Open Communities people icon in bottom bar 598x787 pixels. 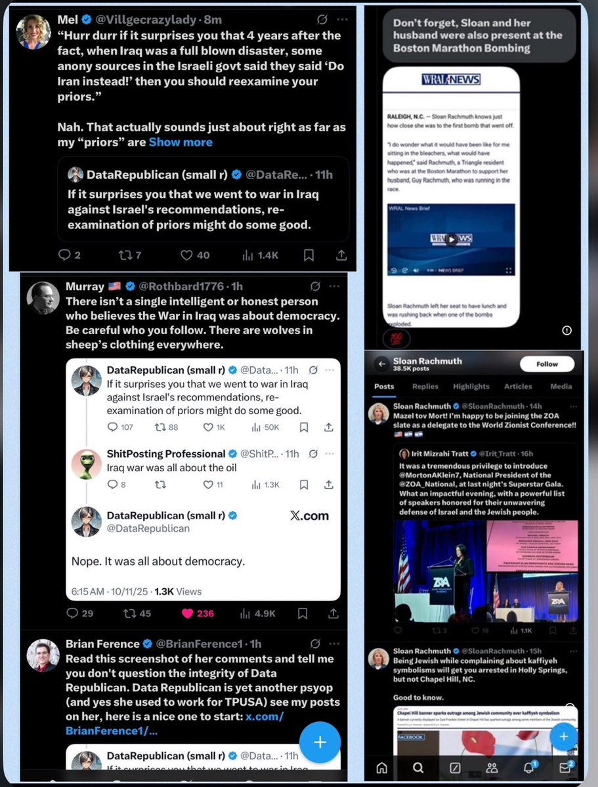(492, 767)
